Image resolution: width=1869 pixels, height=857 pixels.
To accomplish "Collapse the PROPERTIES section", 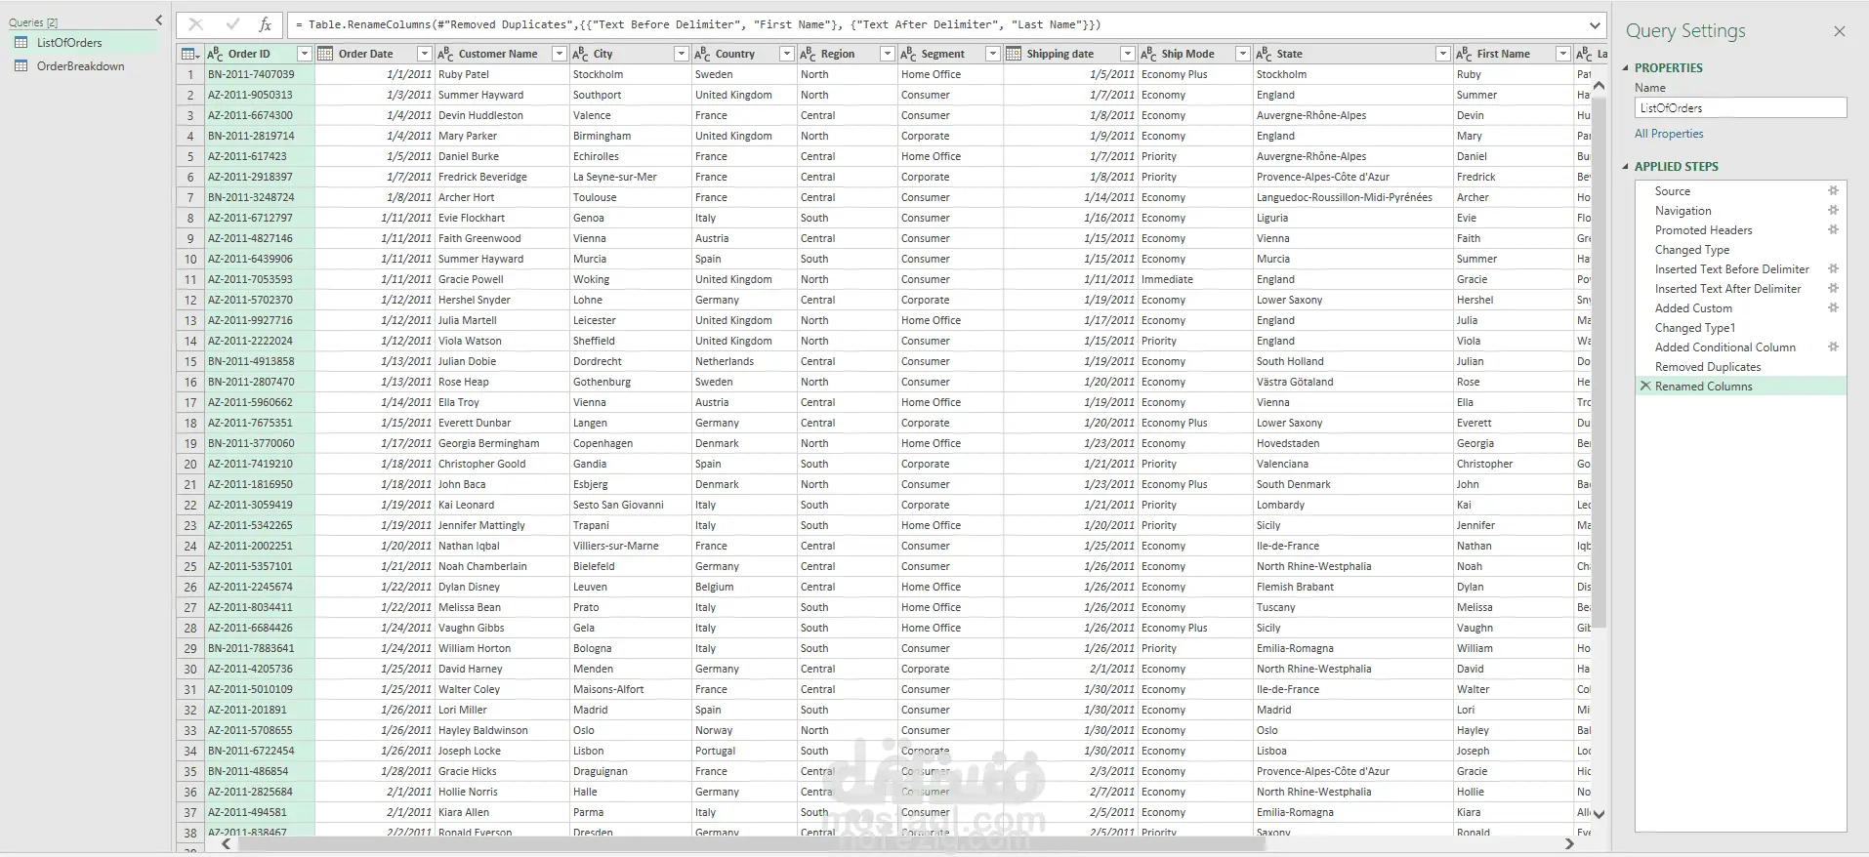I will [1627, 68].
